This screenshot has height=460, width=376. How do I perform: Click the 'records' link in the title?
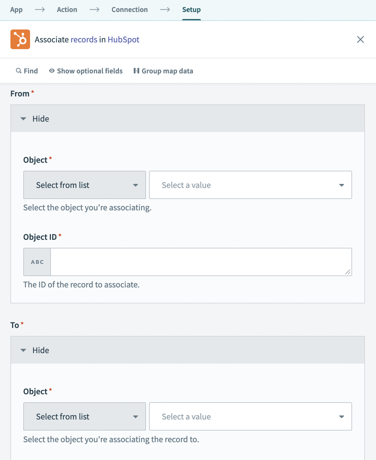[x=84, y=40]
